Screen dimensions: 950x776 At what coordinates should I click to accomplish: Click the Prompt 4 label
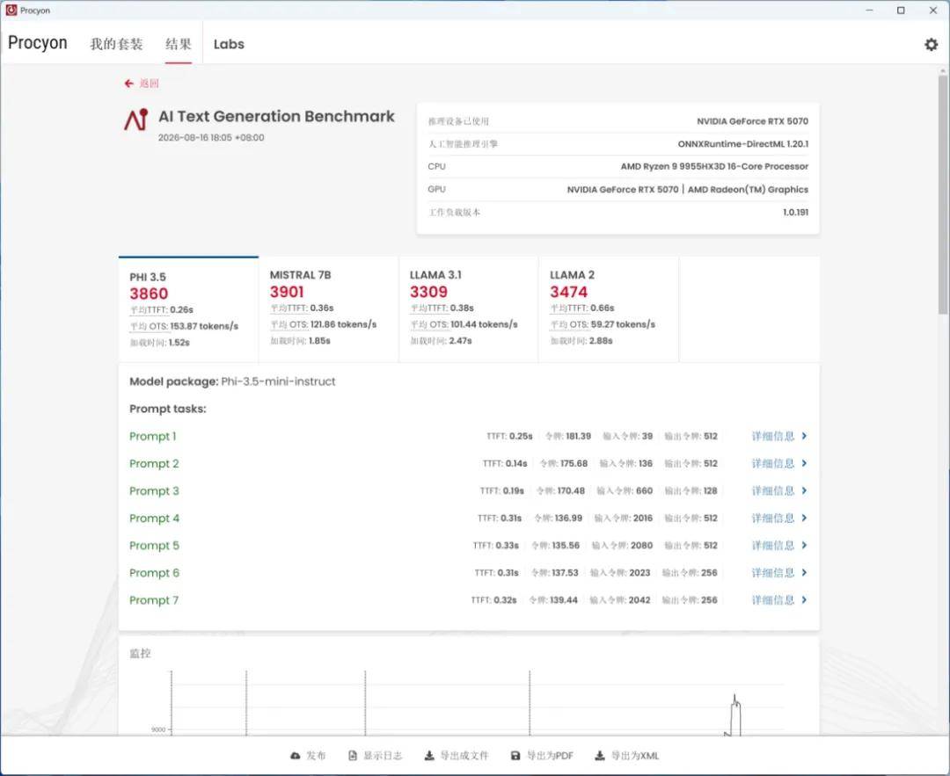154,518
